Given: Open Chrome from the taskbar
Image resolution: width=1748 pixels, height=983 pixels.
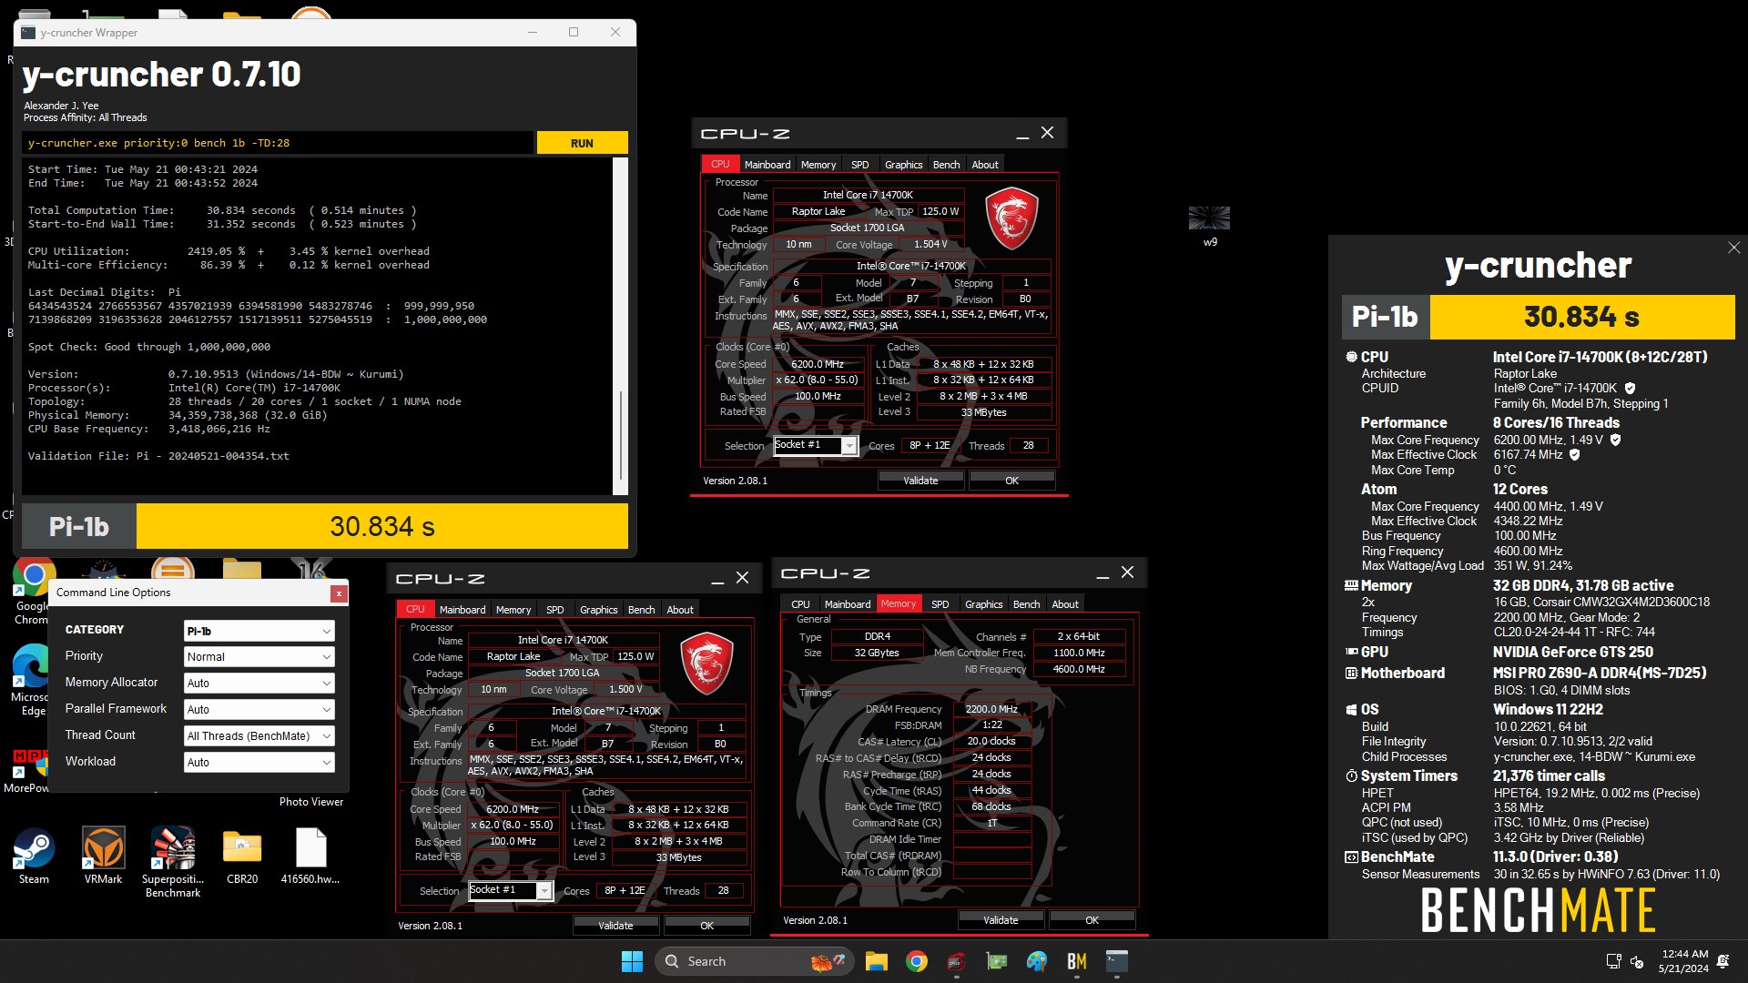Looking at the screenshot, I should 917,961.
